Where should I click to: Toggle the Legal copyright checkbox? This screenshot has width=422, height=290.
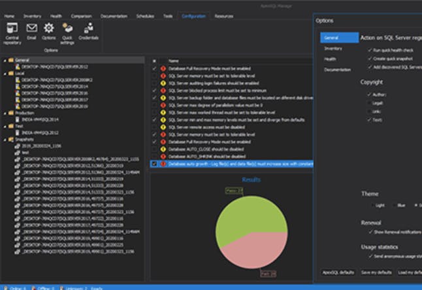[x=370, y=103]
